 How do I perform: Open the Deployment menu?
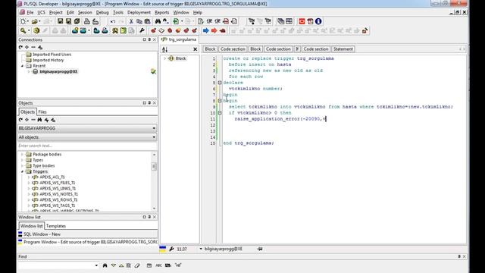[139, 12]
